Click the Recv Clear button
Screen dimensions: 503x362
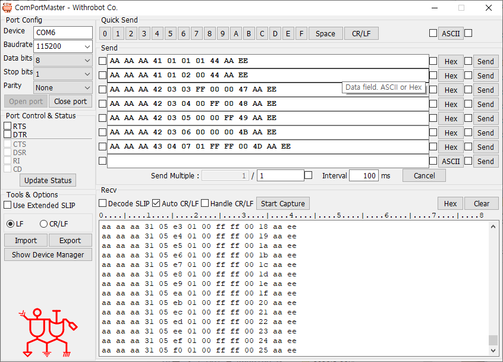coord(482,204)
